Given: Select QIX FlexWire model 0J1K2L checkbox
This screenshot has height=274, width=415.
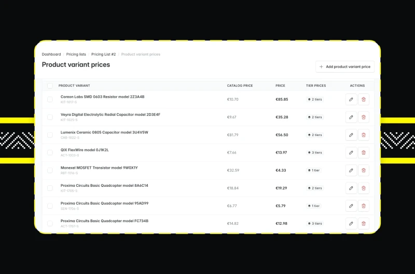Looking at the screenshot, I should point(50,153).
